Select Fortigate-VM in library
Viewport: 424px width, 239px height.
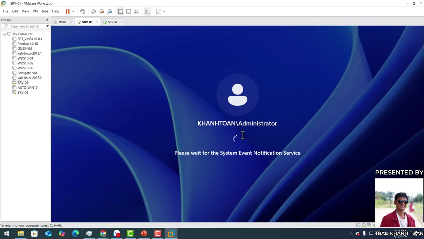point(27,73)
